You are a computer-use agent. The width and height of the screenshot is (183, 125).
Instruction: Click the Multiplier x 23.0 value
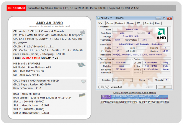pyautogui.click(x=121, y=66)
